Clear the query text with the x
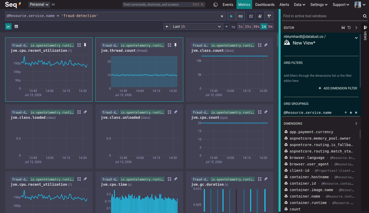Screen dimensions: 369x213 [x=222, y=16]
